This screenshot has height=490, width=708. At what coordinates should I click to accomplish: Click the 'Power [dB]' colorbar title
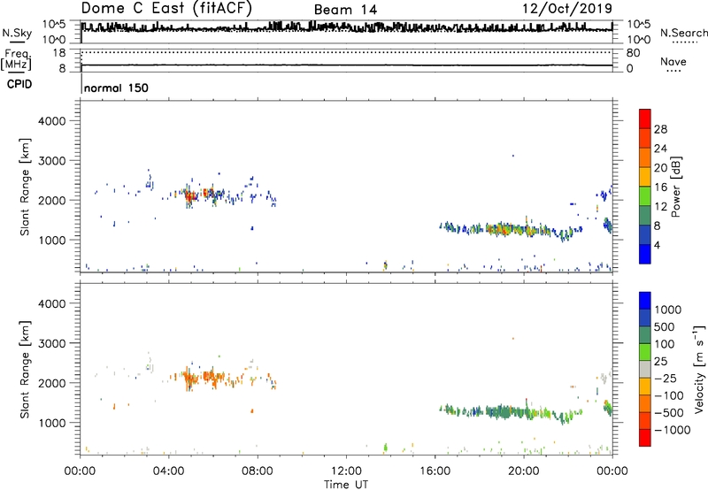(675, 187)
